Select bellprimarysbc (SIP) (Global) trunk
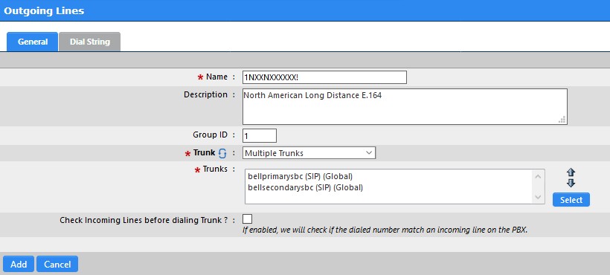Screen dimensions: 610x275 pos(300,176)
